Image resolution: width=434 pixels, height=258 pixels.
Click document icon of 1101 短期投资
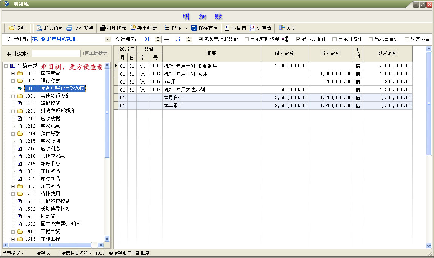click(x=20, y=103)
